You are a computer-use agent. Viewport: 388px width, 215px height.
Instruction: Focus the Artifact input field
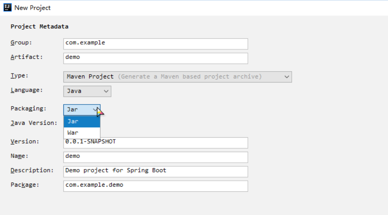tap(155, 58)
